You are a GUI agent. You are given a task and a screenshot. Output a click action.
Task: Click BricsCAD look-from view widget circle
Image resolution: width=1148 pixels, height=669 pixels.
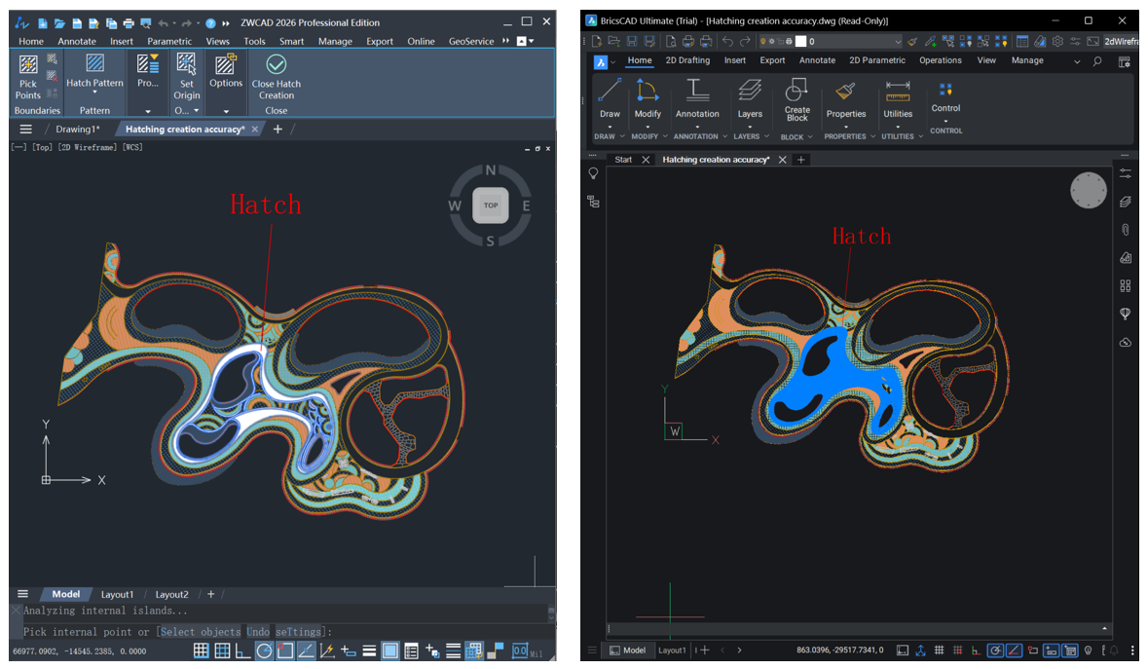point(1089,190)
